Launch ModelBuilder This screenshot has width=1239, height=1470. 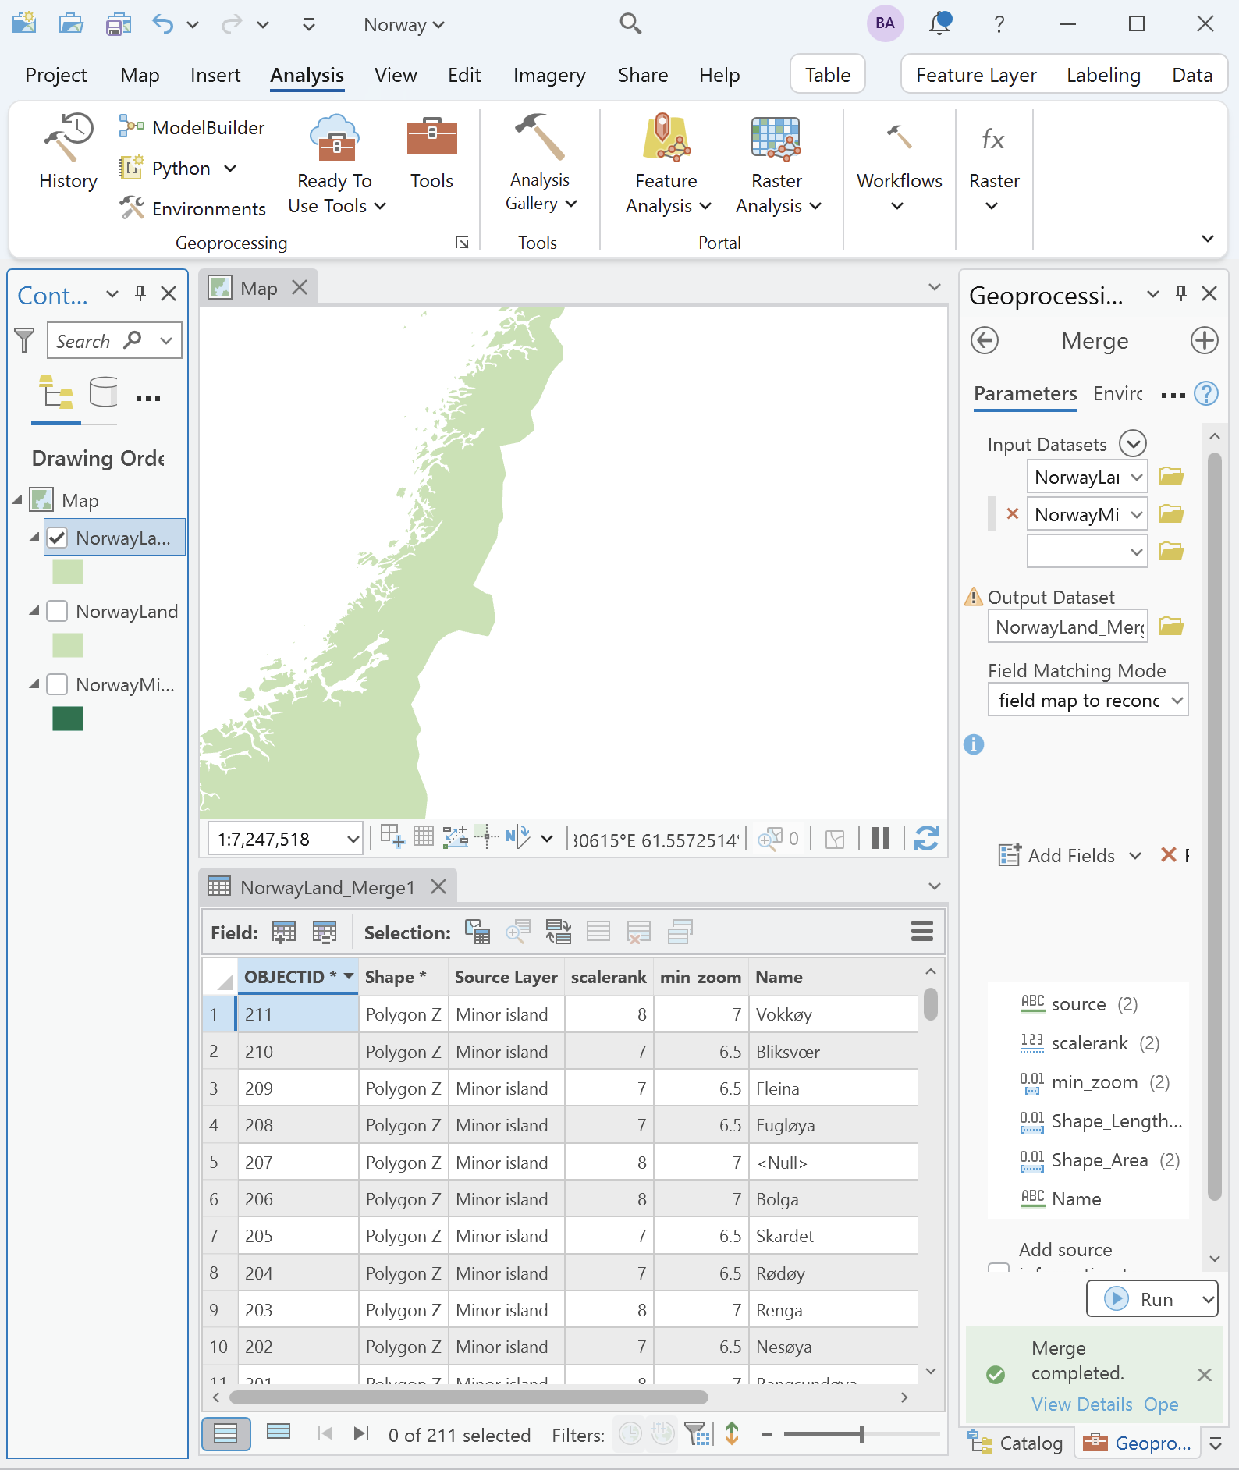pyautogui.click(x=192, y=127)
